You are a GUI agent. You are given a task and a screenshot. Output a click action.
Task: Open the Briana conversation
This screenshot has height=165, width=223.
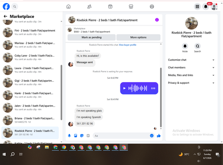pyautogui.click(x=30, y=120)
